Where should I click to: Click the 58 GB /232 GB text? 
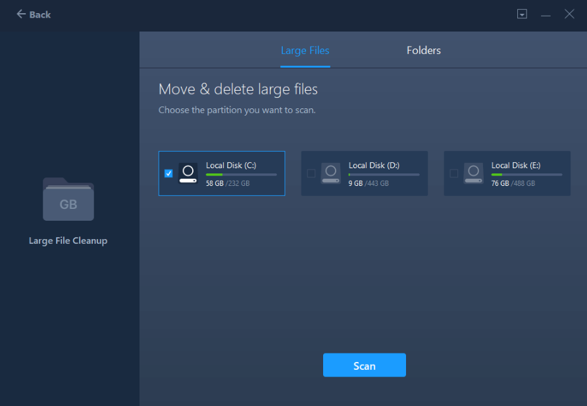coord(228,183)
